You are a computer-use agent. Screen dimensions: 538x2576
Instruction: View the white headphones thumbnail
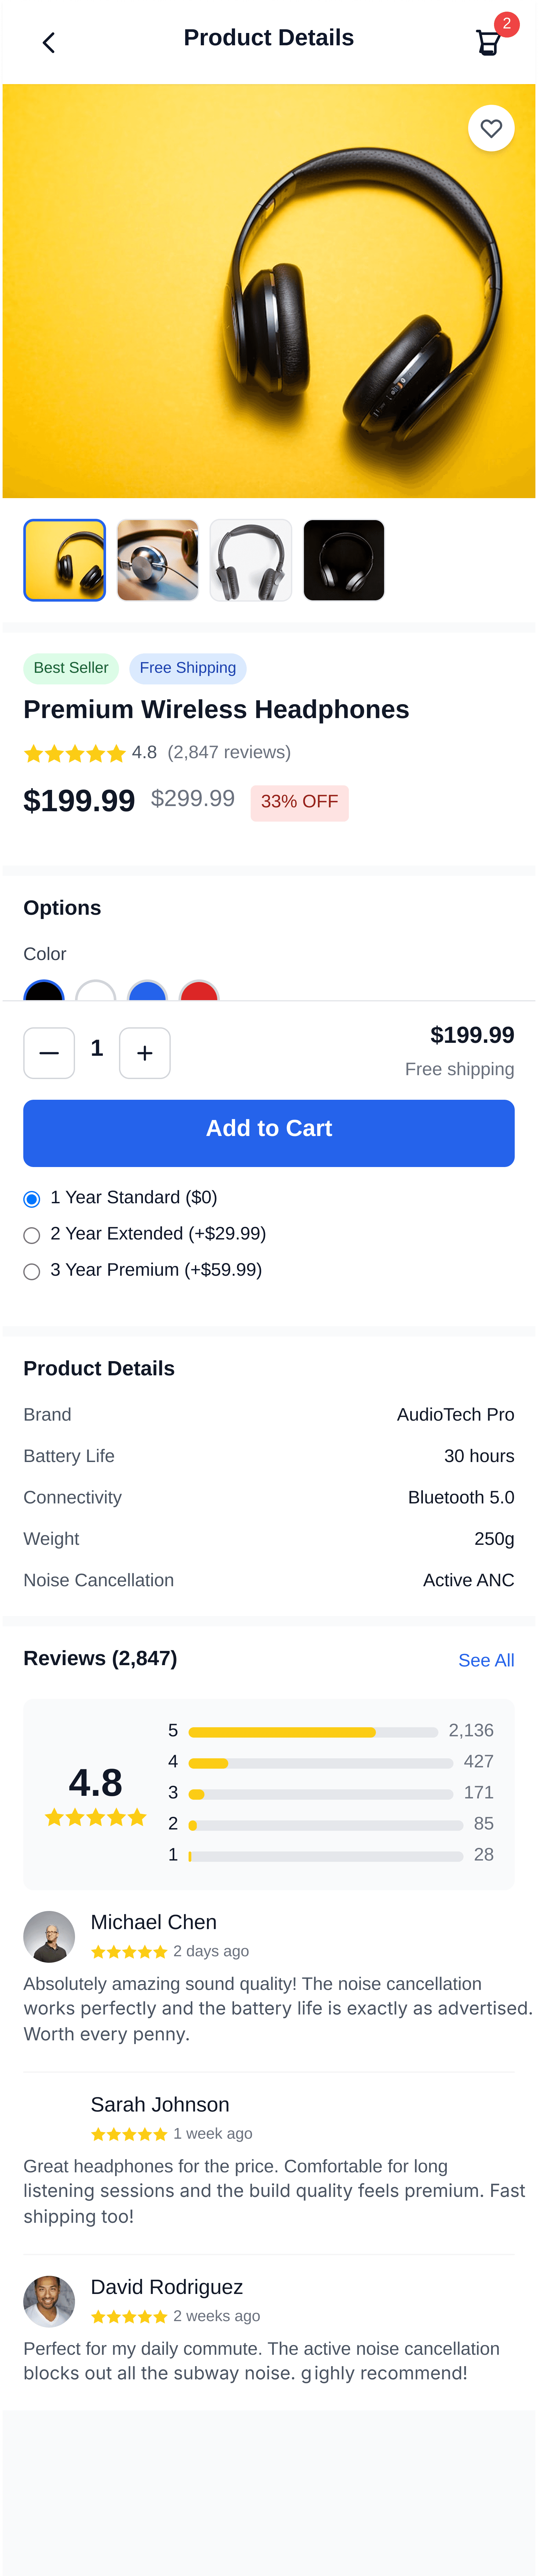[251, 560]
